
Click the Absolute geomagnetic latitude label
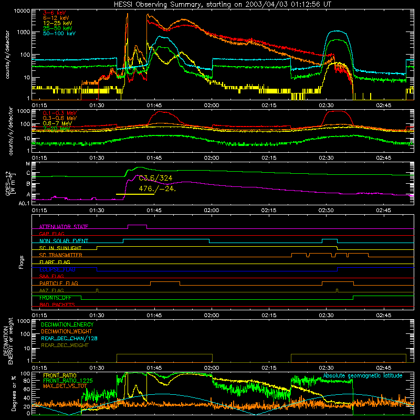(363, 376)
